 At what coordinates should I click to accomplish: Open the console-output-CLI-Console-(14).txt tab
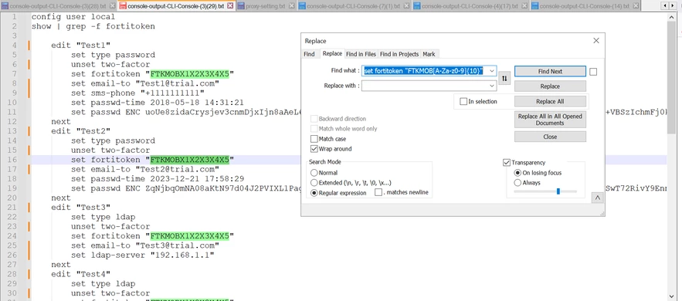[585, 6]
